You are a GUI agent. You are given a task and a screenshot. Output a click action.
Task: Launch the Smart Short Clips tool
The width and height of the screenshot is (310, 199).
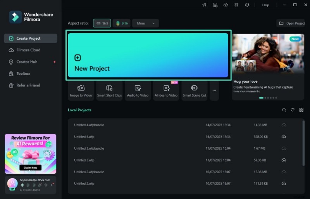point(109,90)
